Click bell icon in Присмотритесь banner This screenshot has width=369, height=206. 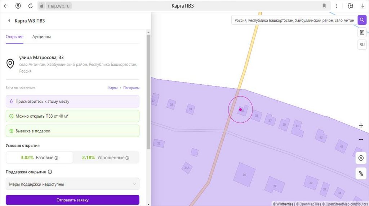11,101
